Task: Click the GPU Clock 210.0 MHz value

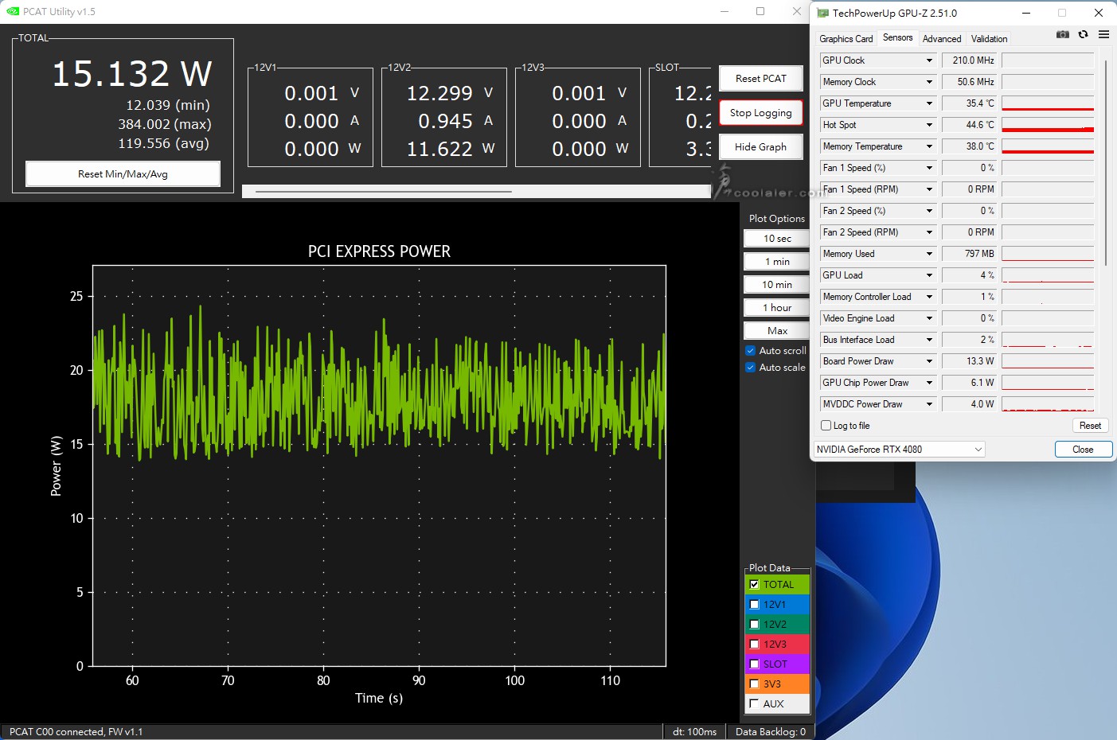Action: [x=970, y=60]
